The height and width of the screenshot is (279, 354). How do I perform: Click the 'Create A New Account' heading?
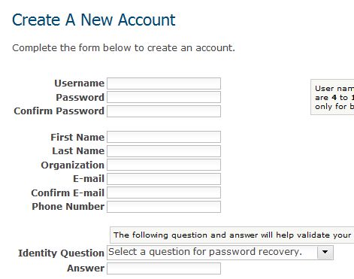[94, 20]
